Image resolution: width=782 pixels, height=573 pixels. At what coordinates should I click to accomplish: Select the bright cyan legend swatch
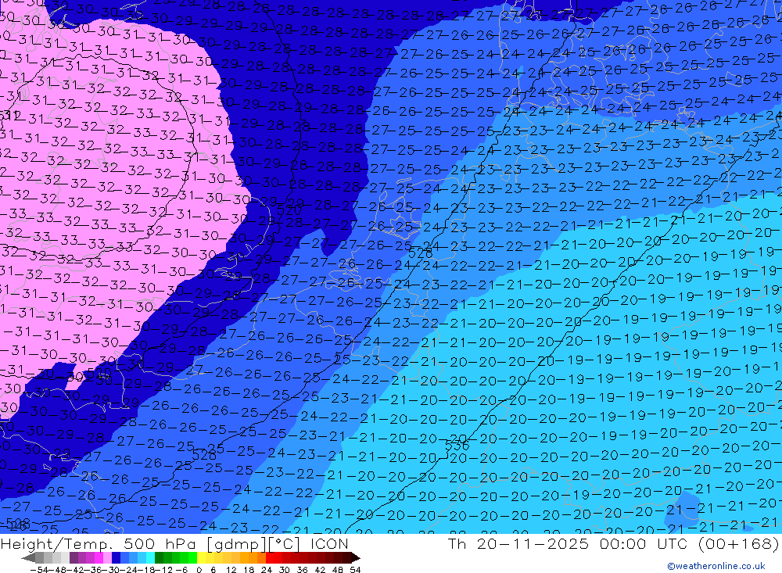(x=150, y=557)
